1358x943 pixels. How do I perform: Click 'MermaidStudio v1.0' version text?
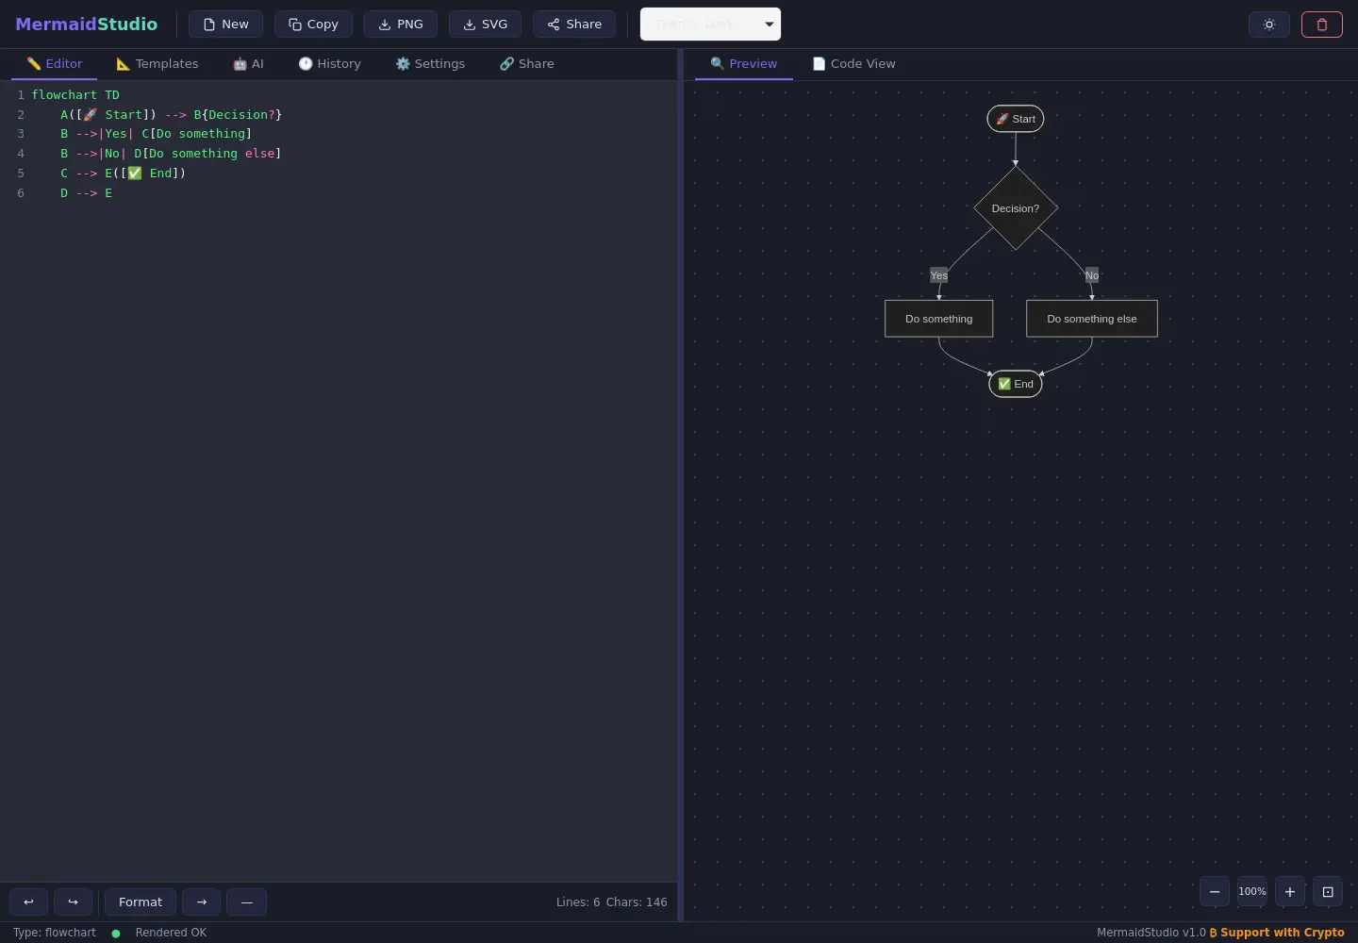click(x=1151, y=933)
